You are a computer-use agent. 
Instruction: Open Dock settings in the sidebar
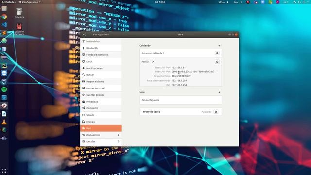coord(101,62)
